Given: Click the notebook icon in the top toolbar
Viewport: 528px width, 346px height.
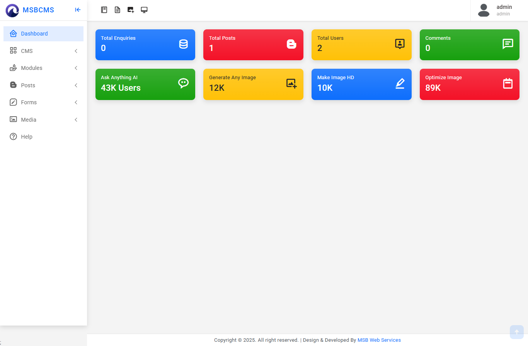Looking at the screenshot, I should pos(104,10).
